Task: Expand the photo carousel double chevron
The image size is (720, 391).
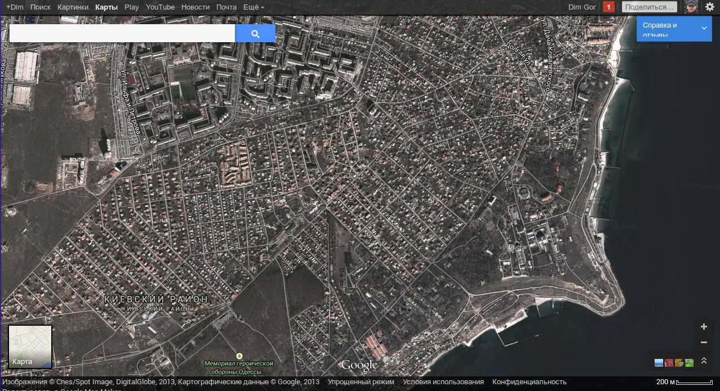Action: 704,361
